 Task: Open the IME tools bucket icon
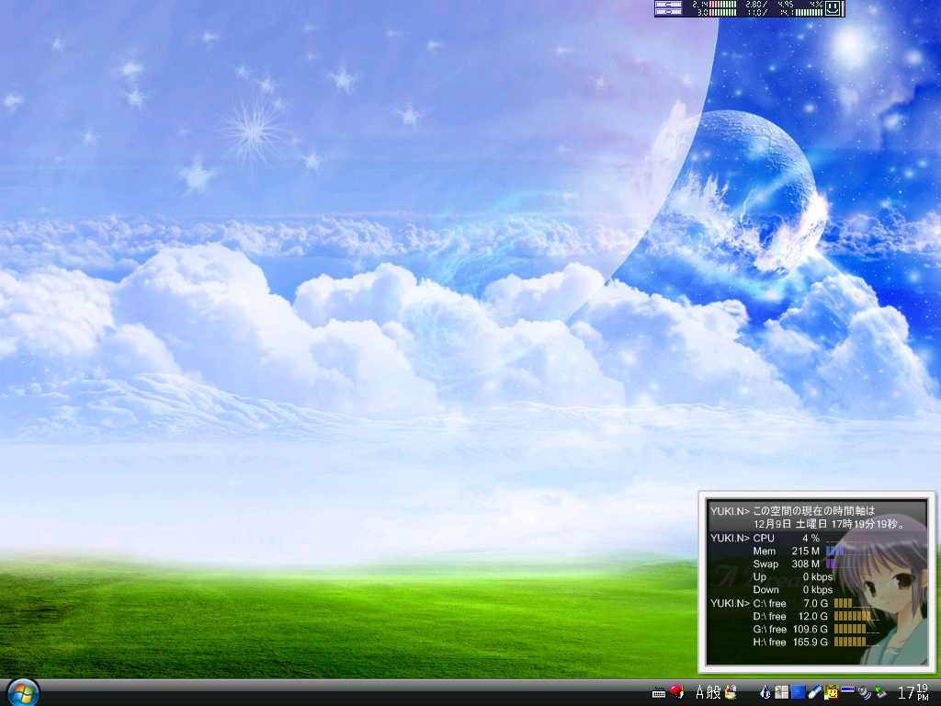click(x=731, y=692)
